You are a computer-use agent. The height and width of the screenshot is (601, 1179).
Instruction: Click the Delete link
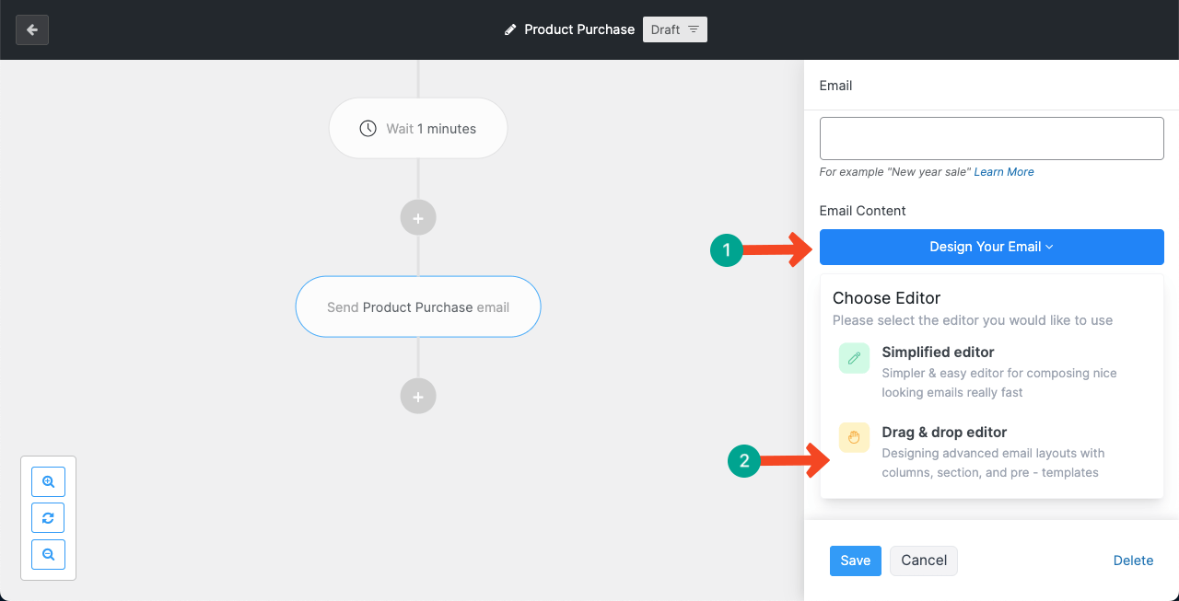click(1133, 561)
